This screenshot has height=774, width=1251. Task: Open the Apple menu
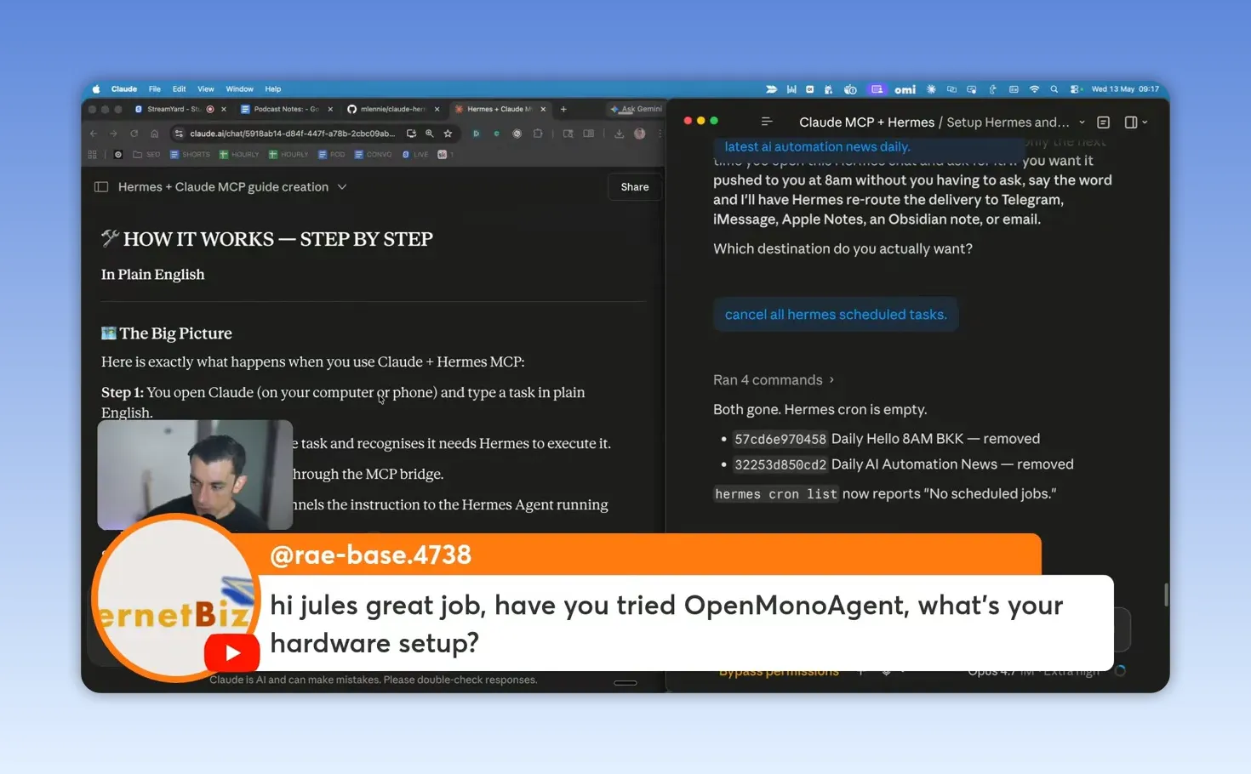[96, 88]
